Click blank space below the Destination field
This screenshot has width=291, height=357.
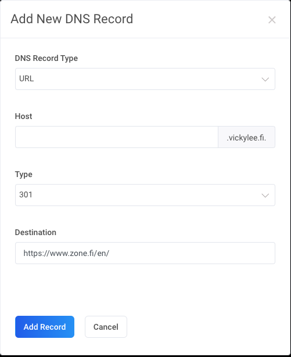tap(145, 289)
